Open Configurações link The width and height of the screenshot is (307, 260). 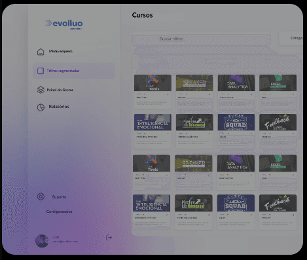(x=59, y=212)
